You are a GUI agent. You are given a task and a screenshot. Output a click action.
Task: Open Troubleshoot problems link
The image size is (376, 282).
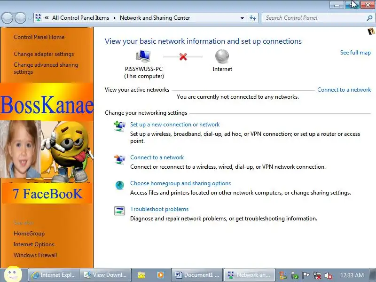click(159, 209)
